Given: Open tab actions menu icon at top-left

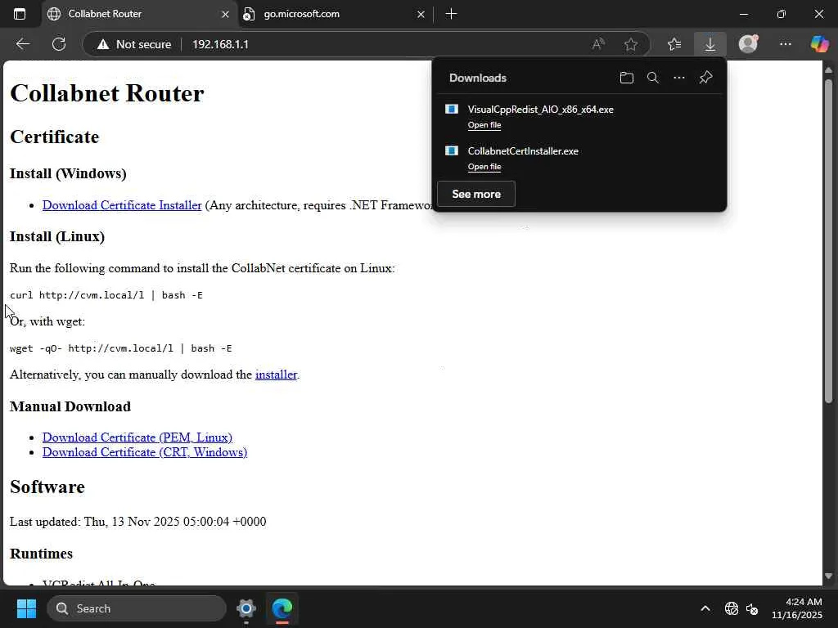Looking at the screenshot, I should pyautogui.click(x=20, y=14).
